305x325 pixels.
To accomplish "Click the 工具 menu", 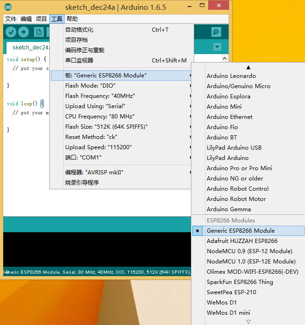I will click(57, 19).
